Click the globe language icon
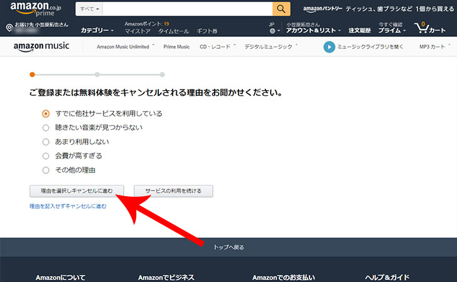Screen dimensions: 457x282 (272, 31)
